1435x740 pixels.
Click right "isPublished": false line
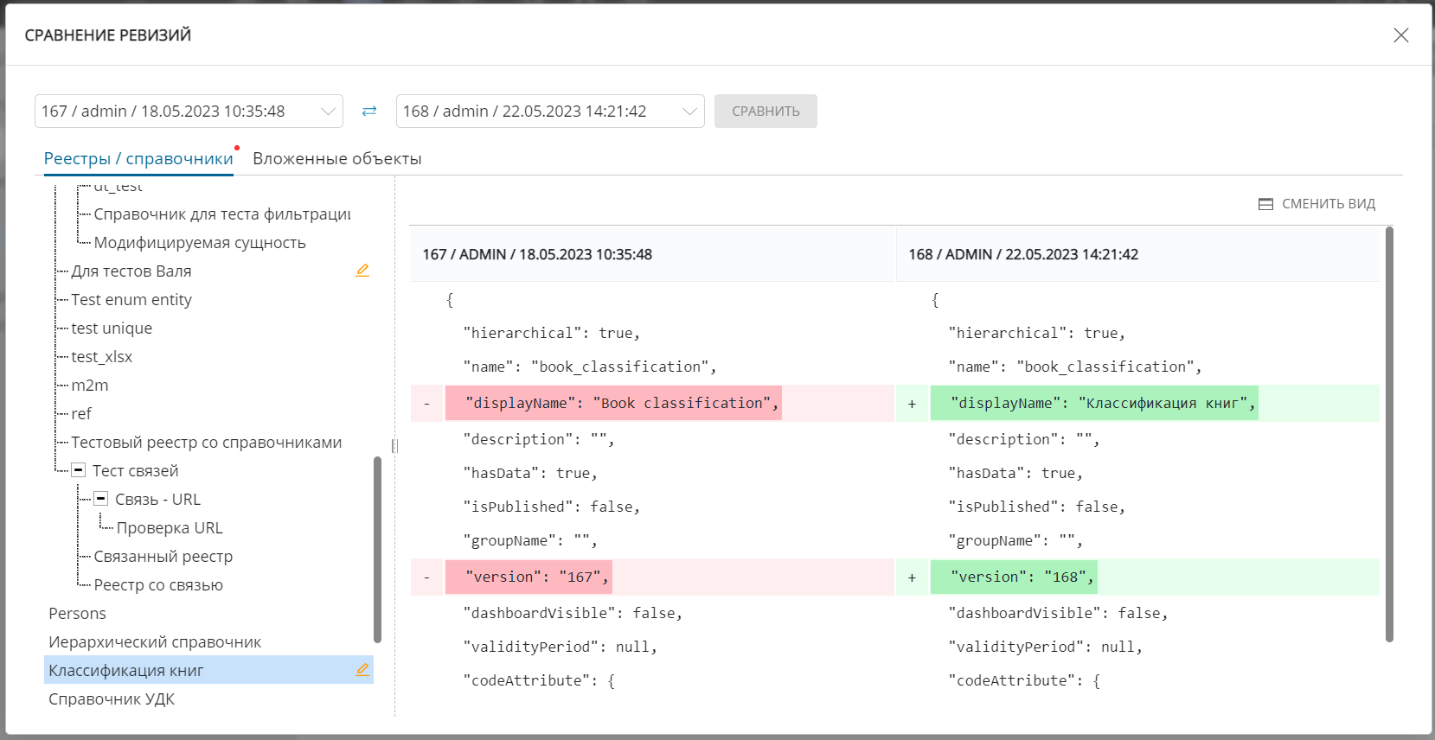[1037, 507]
